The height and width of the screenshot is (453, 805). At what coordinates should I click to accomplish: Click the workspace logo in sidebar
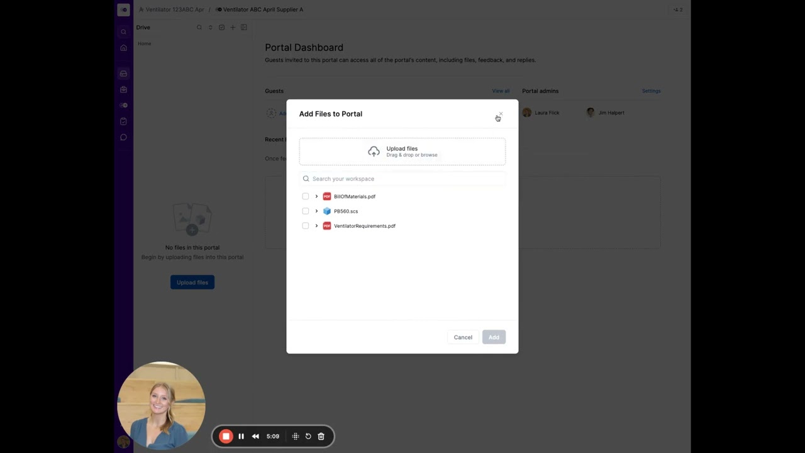123,9
